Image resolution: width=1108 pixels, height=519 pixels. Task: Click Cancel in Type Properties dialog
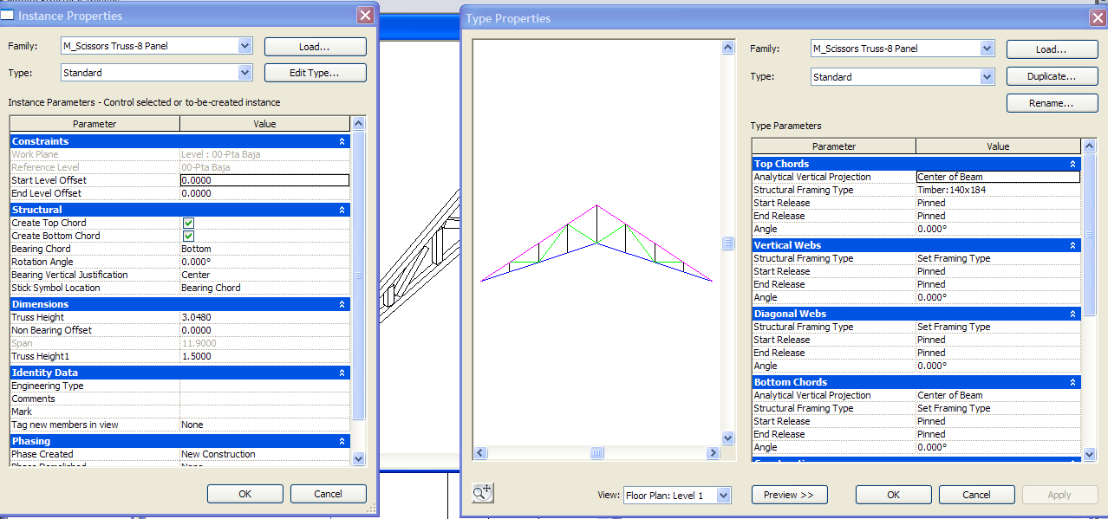[977, 495]
